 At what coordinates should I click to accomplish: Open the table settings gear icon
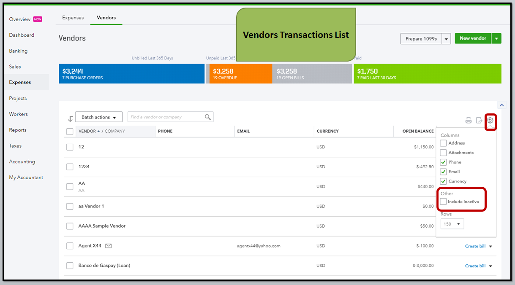(490, 121)
